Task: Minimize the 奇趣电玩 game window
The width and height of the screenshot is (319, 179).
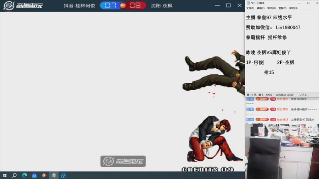Action: click(217, 6)
